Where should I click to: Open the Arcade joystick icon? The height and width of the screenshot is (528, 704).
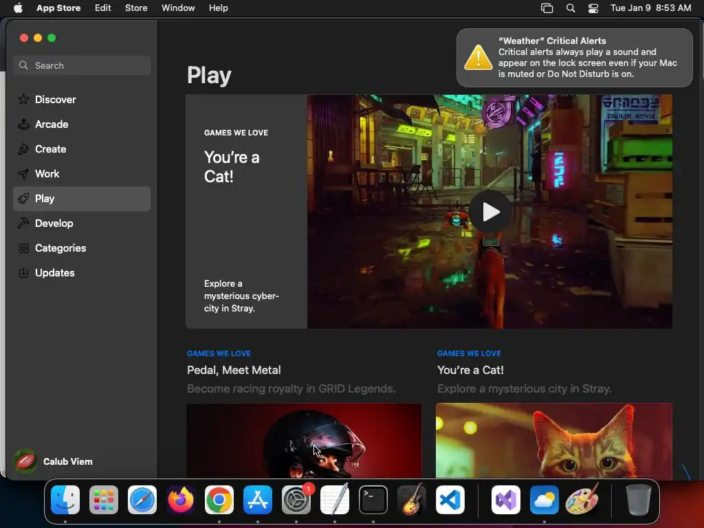coord(23,124)
